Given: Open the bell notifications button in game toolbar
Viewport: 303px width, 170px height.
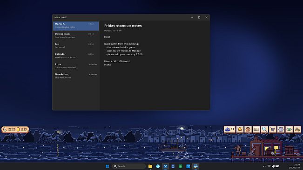Looking at the screenshot, I should tap(240, 129).
